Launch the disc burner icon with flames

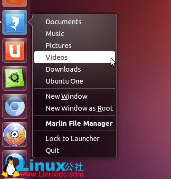(15, 134)
